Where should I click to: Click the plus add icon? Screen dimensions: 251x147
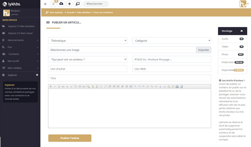(x=69, y=4)
